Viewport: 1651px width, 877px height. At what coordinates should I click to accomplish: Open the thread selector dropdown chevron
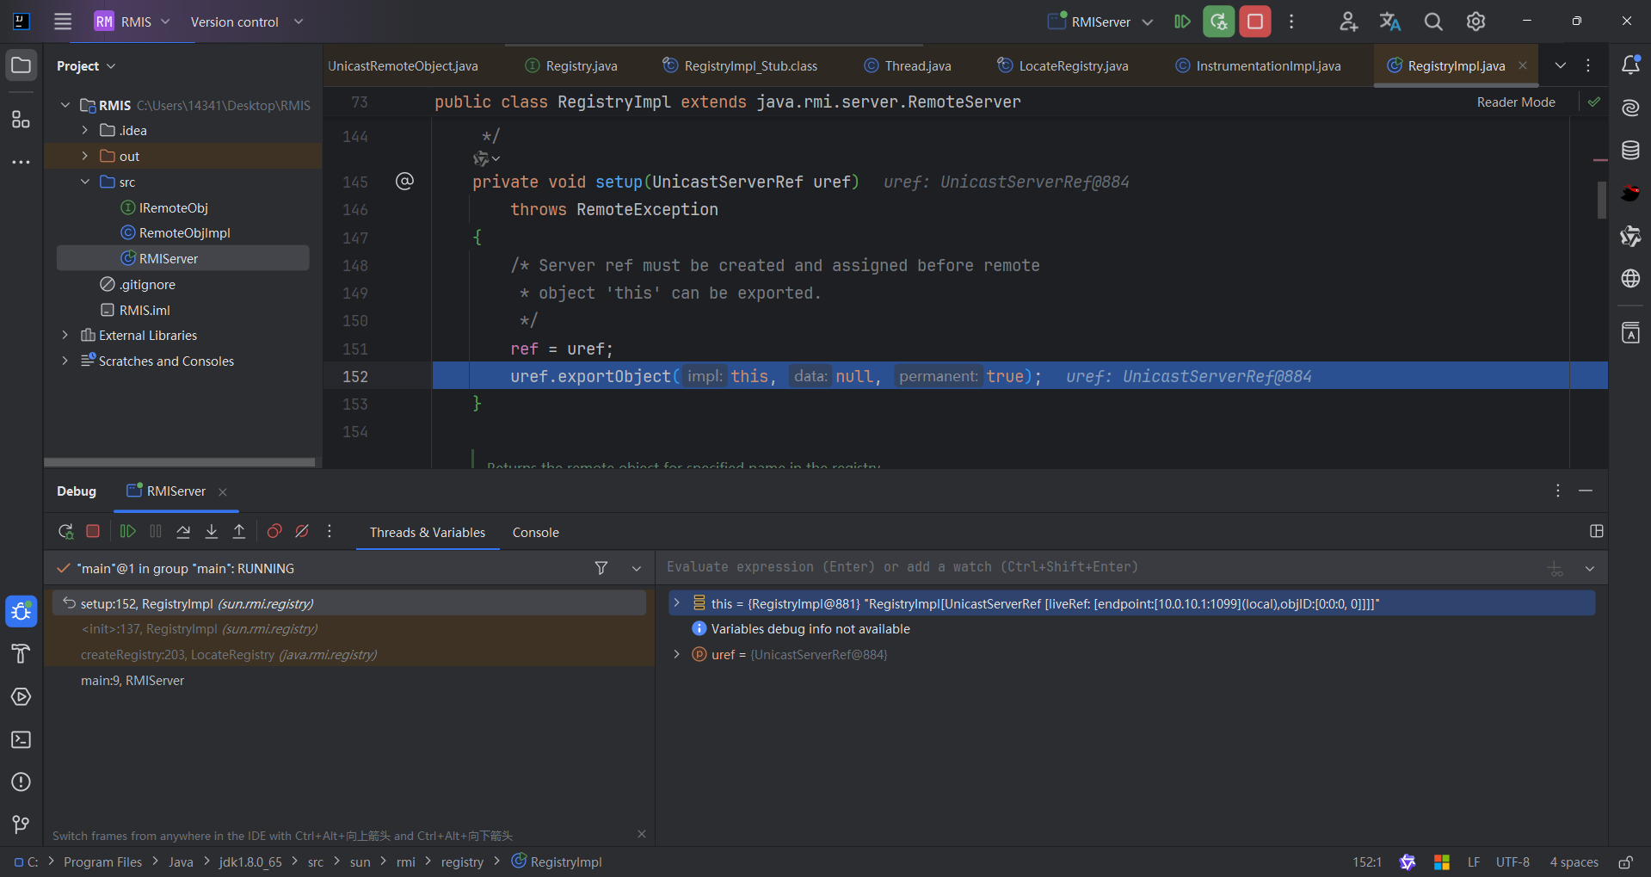[637, 568]
